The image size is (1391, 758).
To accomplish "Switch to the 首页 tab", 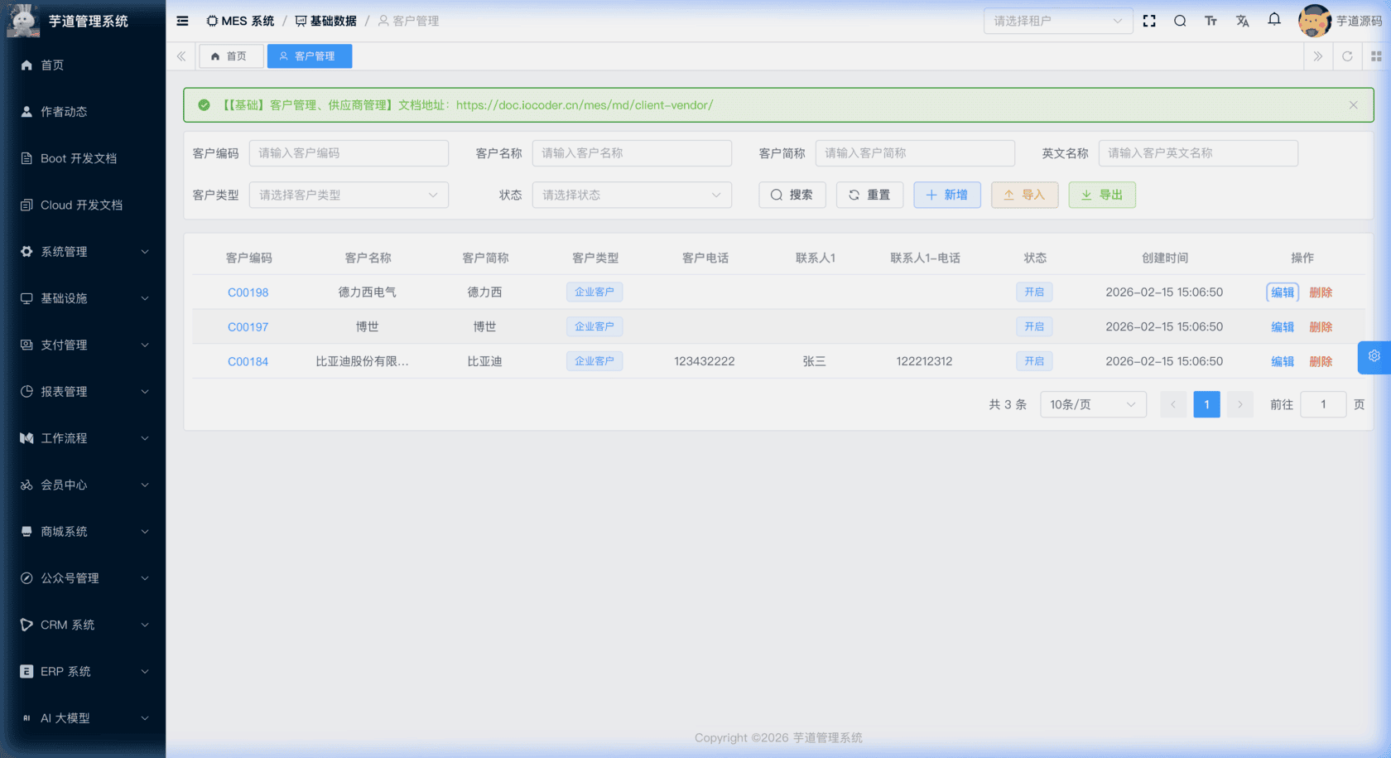I will point(230,56).
